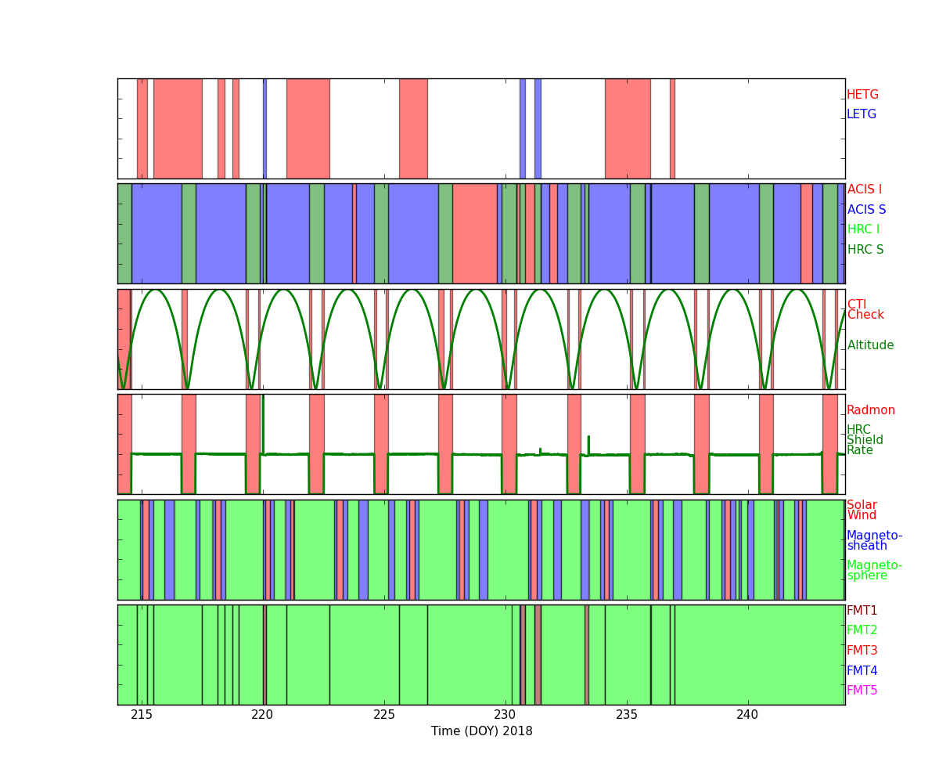Select the ACIS I legend label
The height and width of the screenshot is (783, 939).
[864, 189]
